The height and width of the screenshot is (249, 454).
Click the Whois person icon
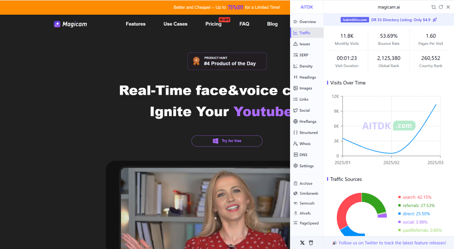tap(296, 143)
